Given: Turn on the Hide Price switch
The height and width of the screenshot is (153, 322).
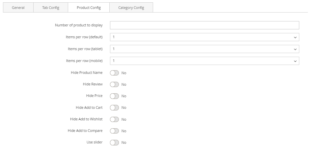Looking at the screenshot, I should [114, 96].
